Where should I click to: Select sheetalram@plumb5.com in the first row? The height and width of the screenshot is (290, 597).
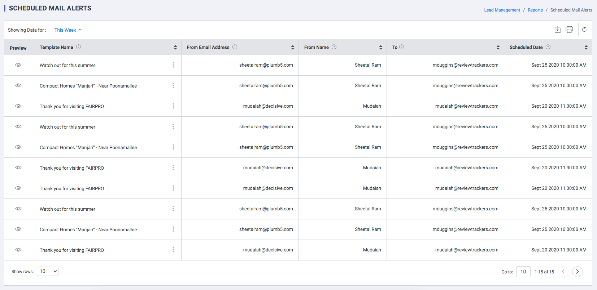point(266,65)
